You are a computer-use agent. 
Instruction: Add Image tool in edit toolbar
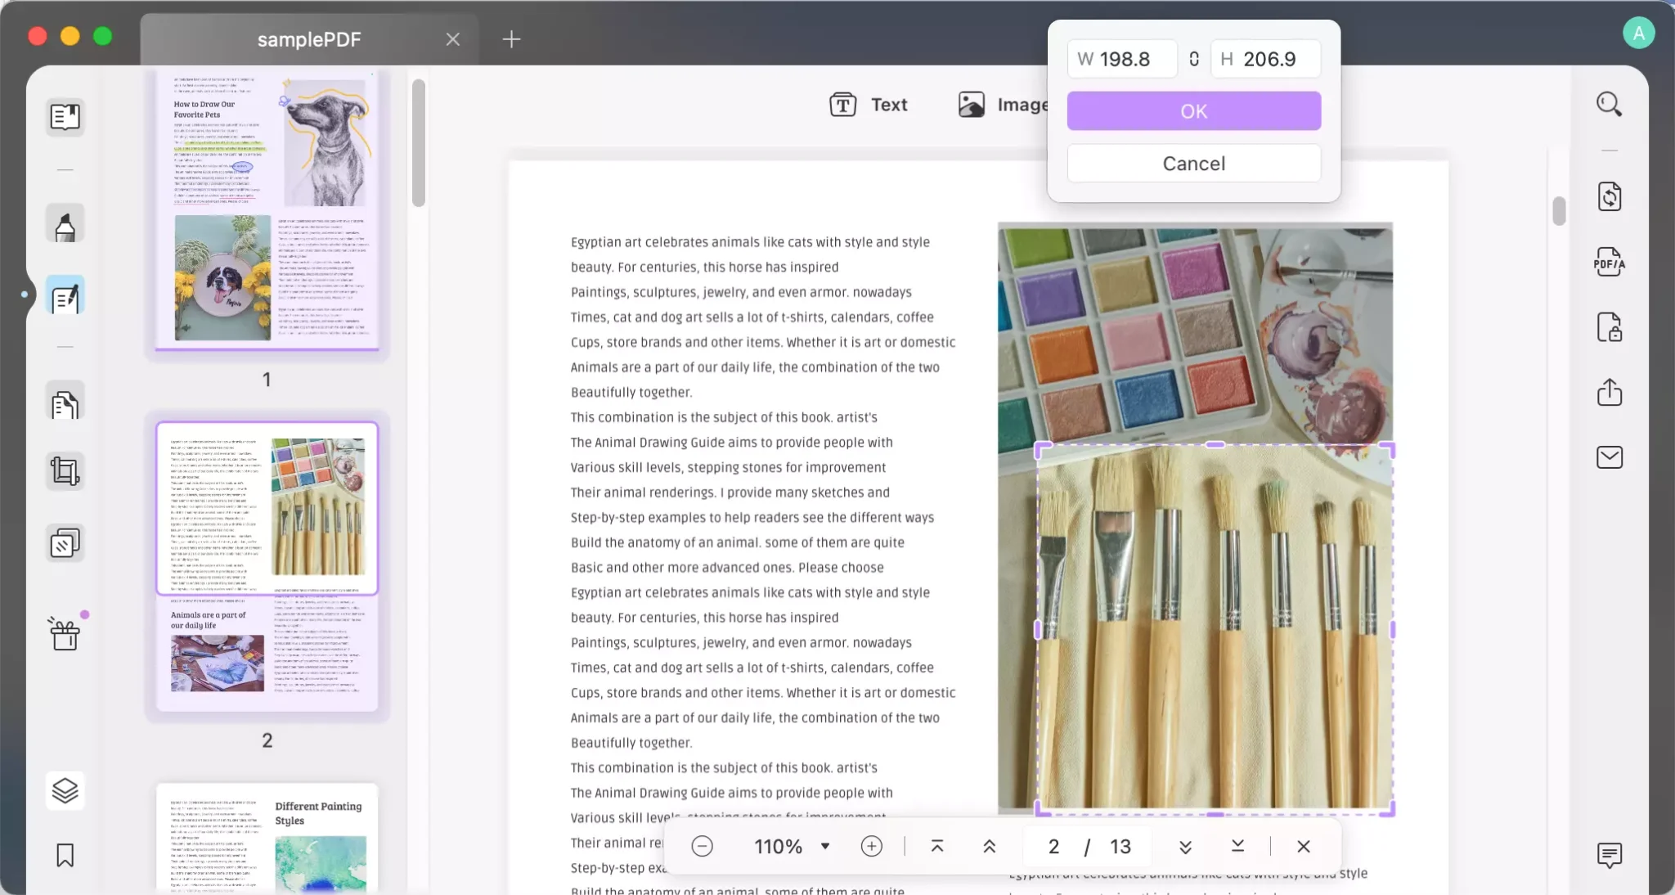pos(1003,105)
